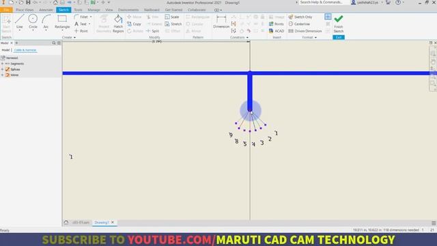Switch to the Drawing1 document tab
Image resolution: width=437 pixels, height=246 pixels.
[x=102, y=223]
